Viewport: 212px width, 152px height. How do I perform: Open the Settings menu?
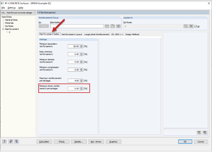[12, 8]
